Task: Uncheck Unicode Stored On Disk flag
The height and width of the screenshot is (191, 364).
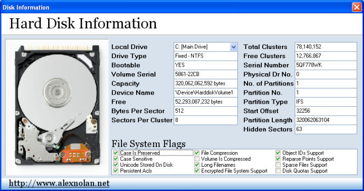Action: pos(115,165)
